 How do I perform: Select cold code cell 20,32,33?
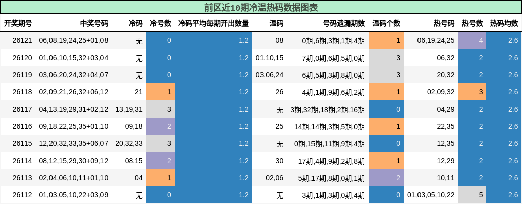129,143
